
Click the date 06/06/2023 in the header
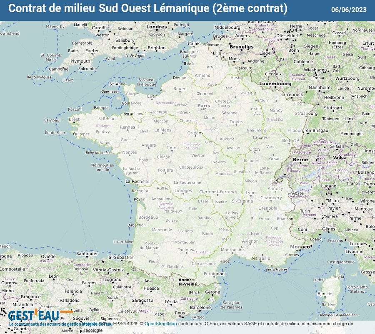coord(349,10)
